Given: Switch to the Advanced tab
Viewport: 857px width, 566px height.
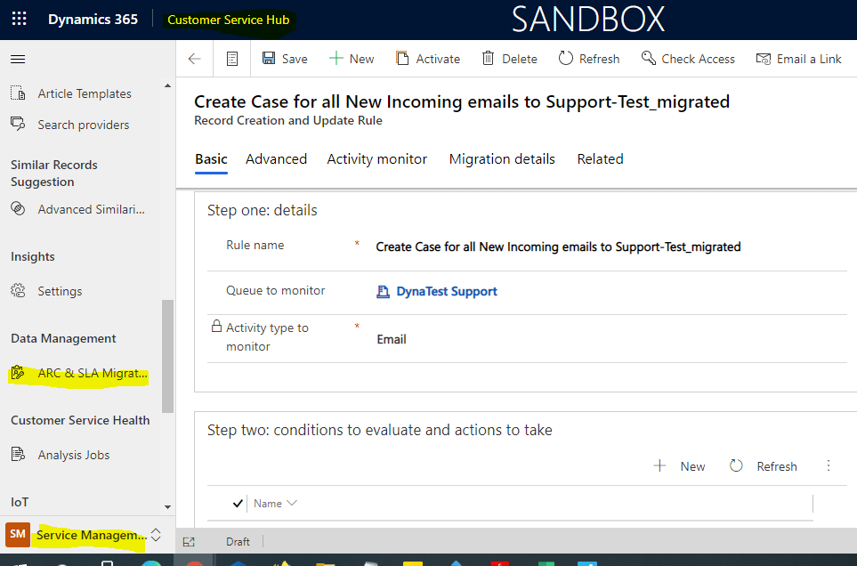Looking at the screenshot, I should pyautogui.click(x=276, y=159).
